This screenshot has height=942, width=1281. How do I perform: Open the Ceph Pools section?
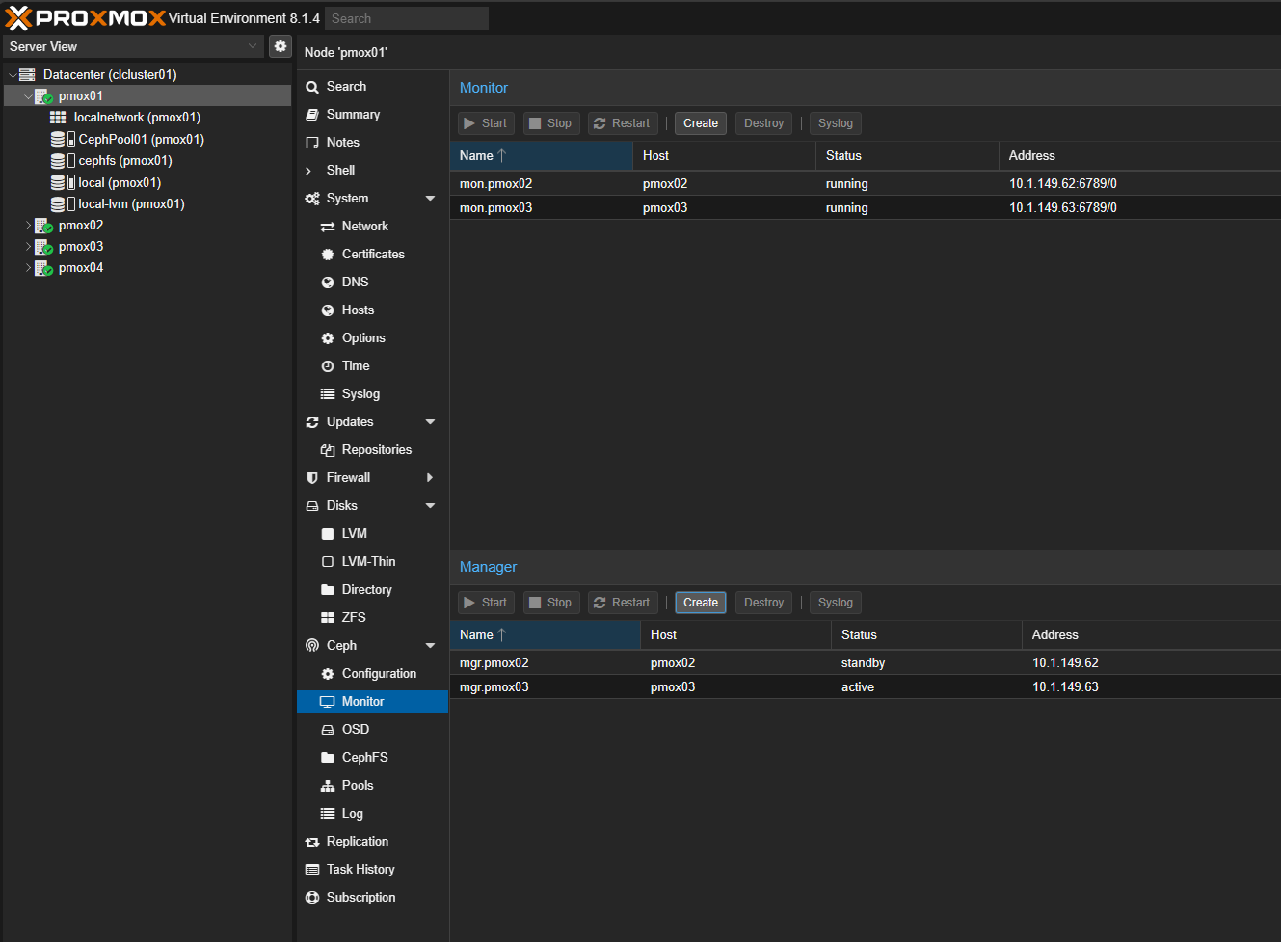[357, 785]
